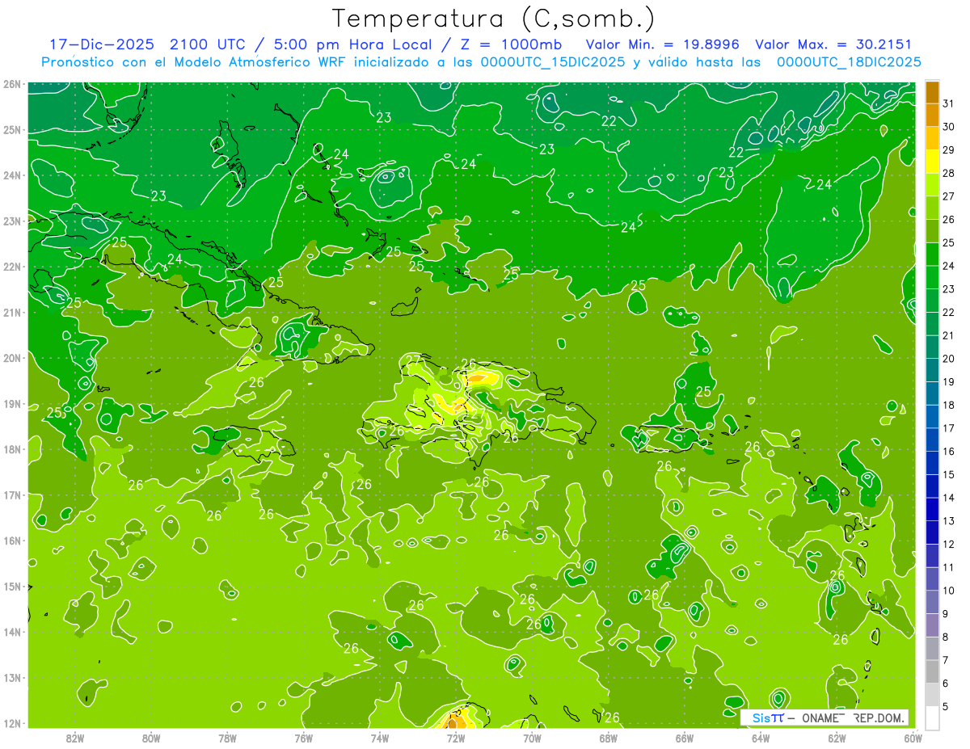Select the color scale label "6"
The width and height of the screenshot is (970, 749).
coord(946,683)
